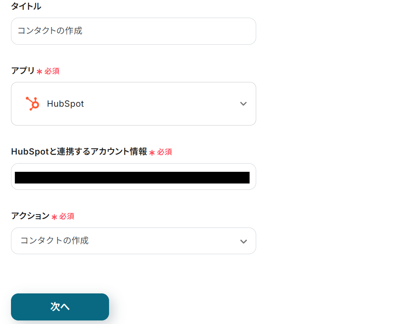Open the HubSpotと連携するアカウント情報 selector

pyautogui.click(x=133, y=177)
